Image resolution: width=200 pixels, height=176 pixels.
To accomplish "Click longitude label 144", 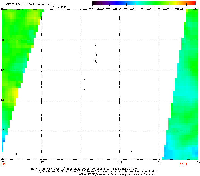I will 119,162.
